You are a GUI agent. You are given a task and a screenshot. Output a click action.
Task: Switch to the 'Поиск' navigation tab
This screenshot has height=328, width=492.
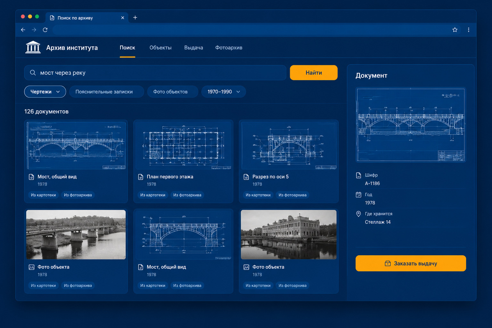[127, 48]
